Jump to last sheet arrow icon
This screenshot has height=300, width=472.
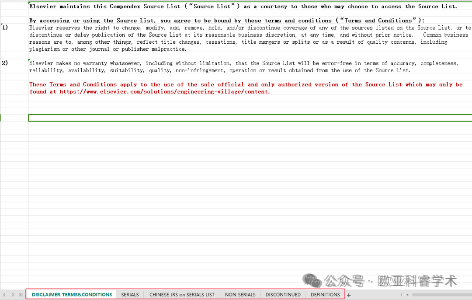point(21,295)
